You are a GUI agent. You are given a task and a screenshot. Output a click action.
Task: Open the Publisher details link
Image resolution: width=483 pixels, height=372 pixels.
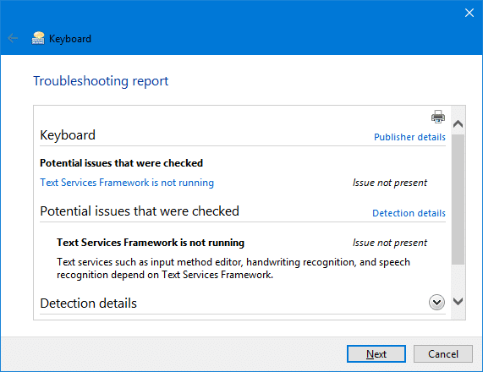409,137
